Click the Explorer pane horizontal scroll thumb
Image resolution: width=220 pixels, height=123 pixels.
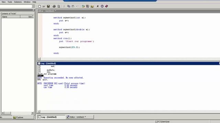point(8,113)
